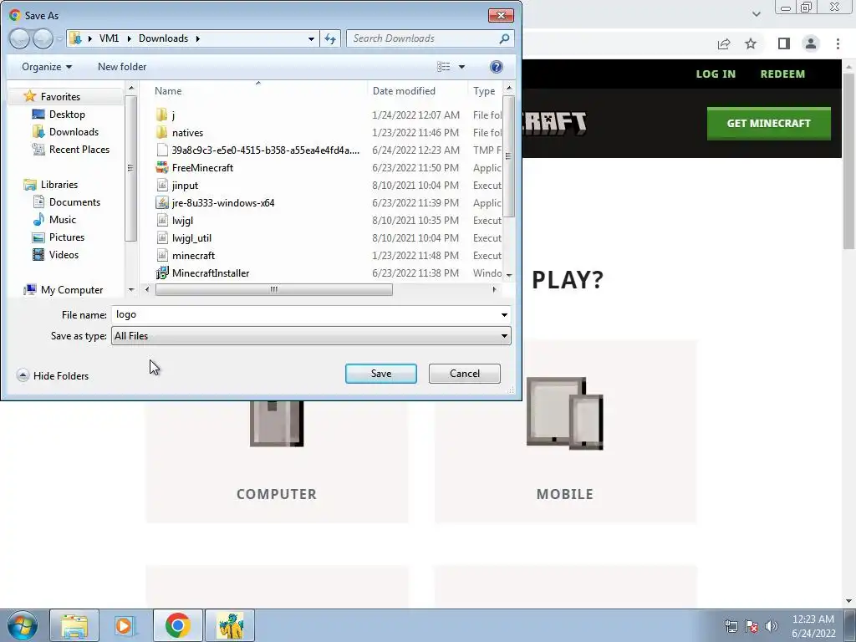This screenshot has width=856, height=642.
Task: Expand the File name dropdown arrow
Action: click(504, 314)
